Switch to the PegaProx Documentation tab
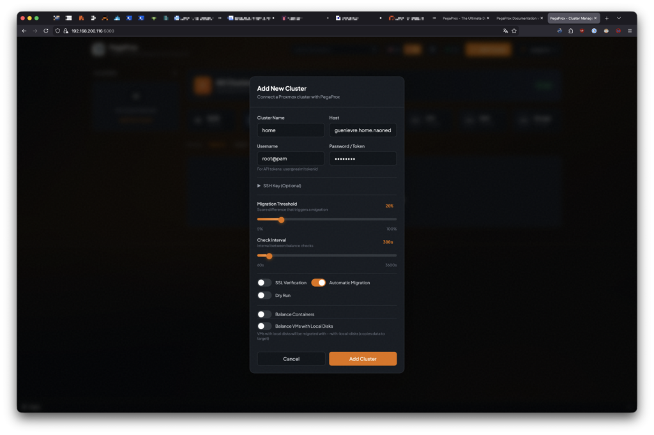The width and height of the screenshot is (654, 435). 517,18
